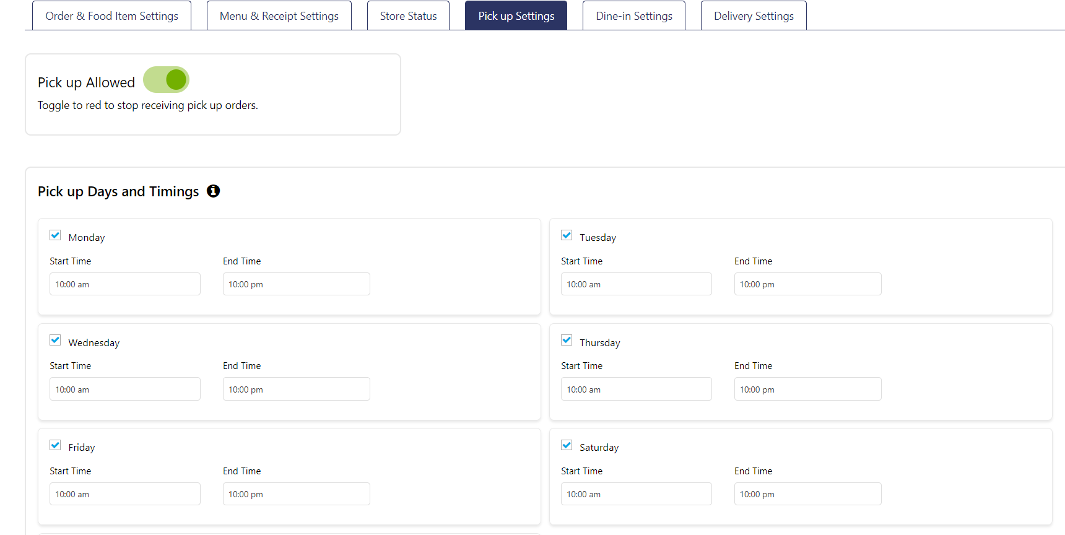Toggle the Saturday checkbox
Viewport: 1065px width, 535px height.
(x=567, y=445)
